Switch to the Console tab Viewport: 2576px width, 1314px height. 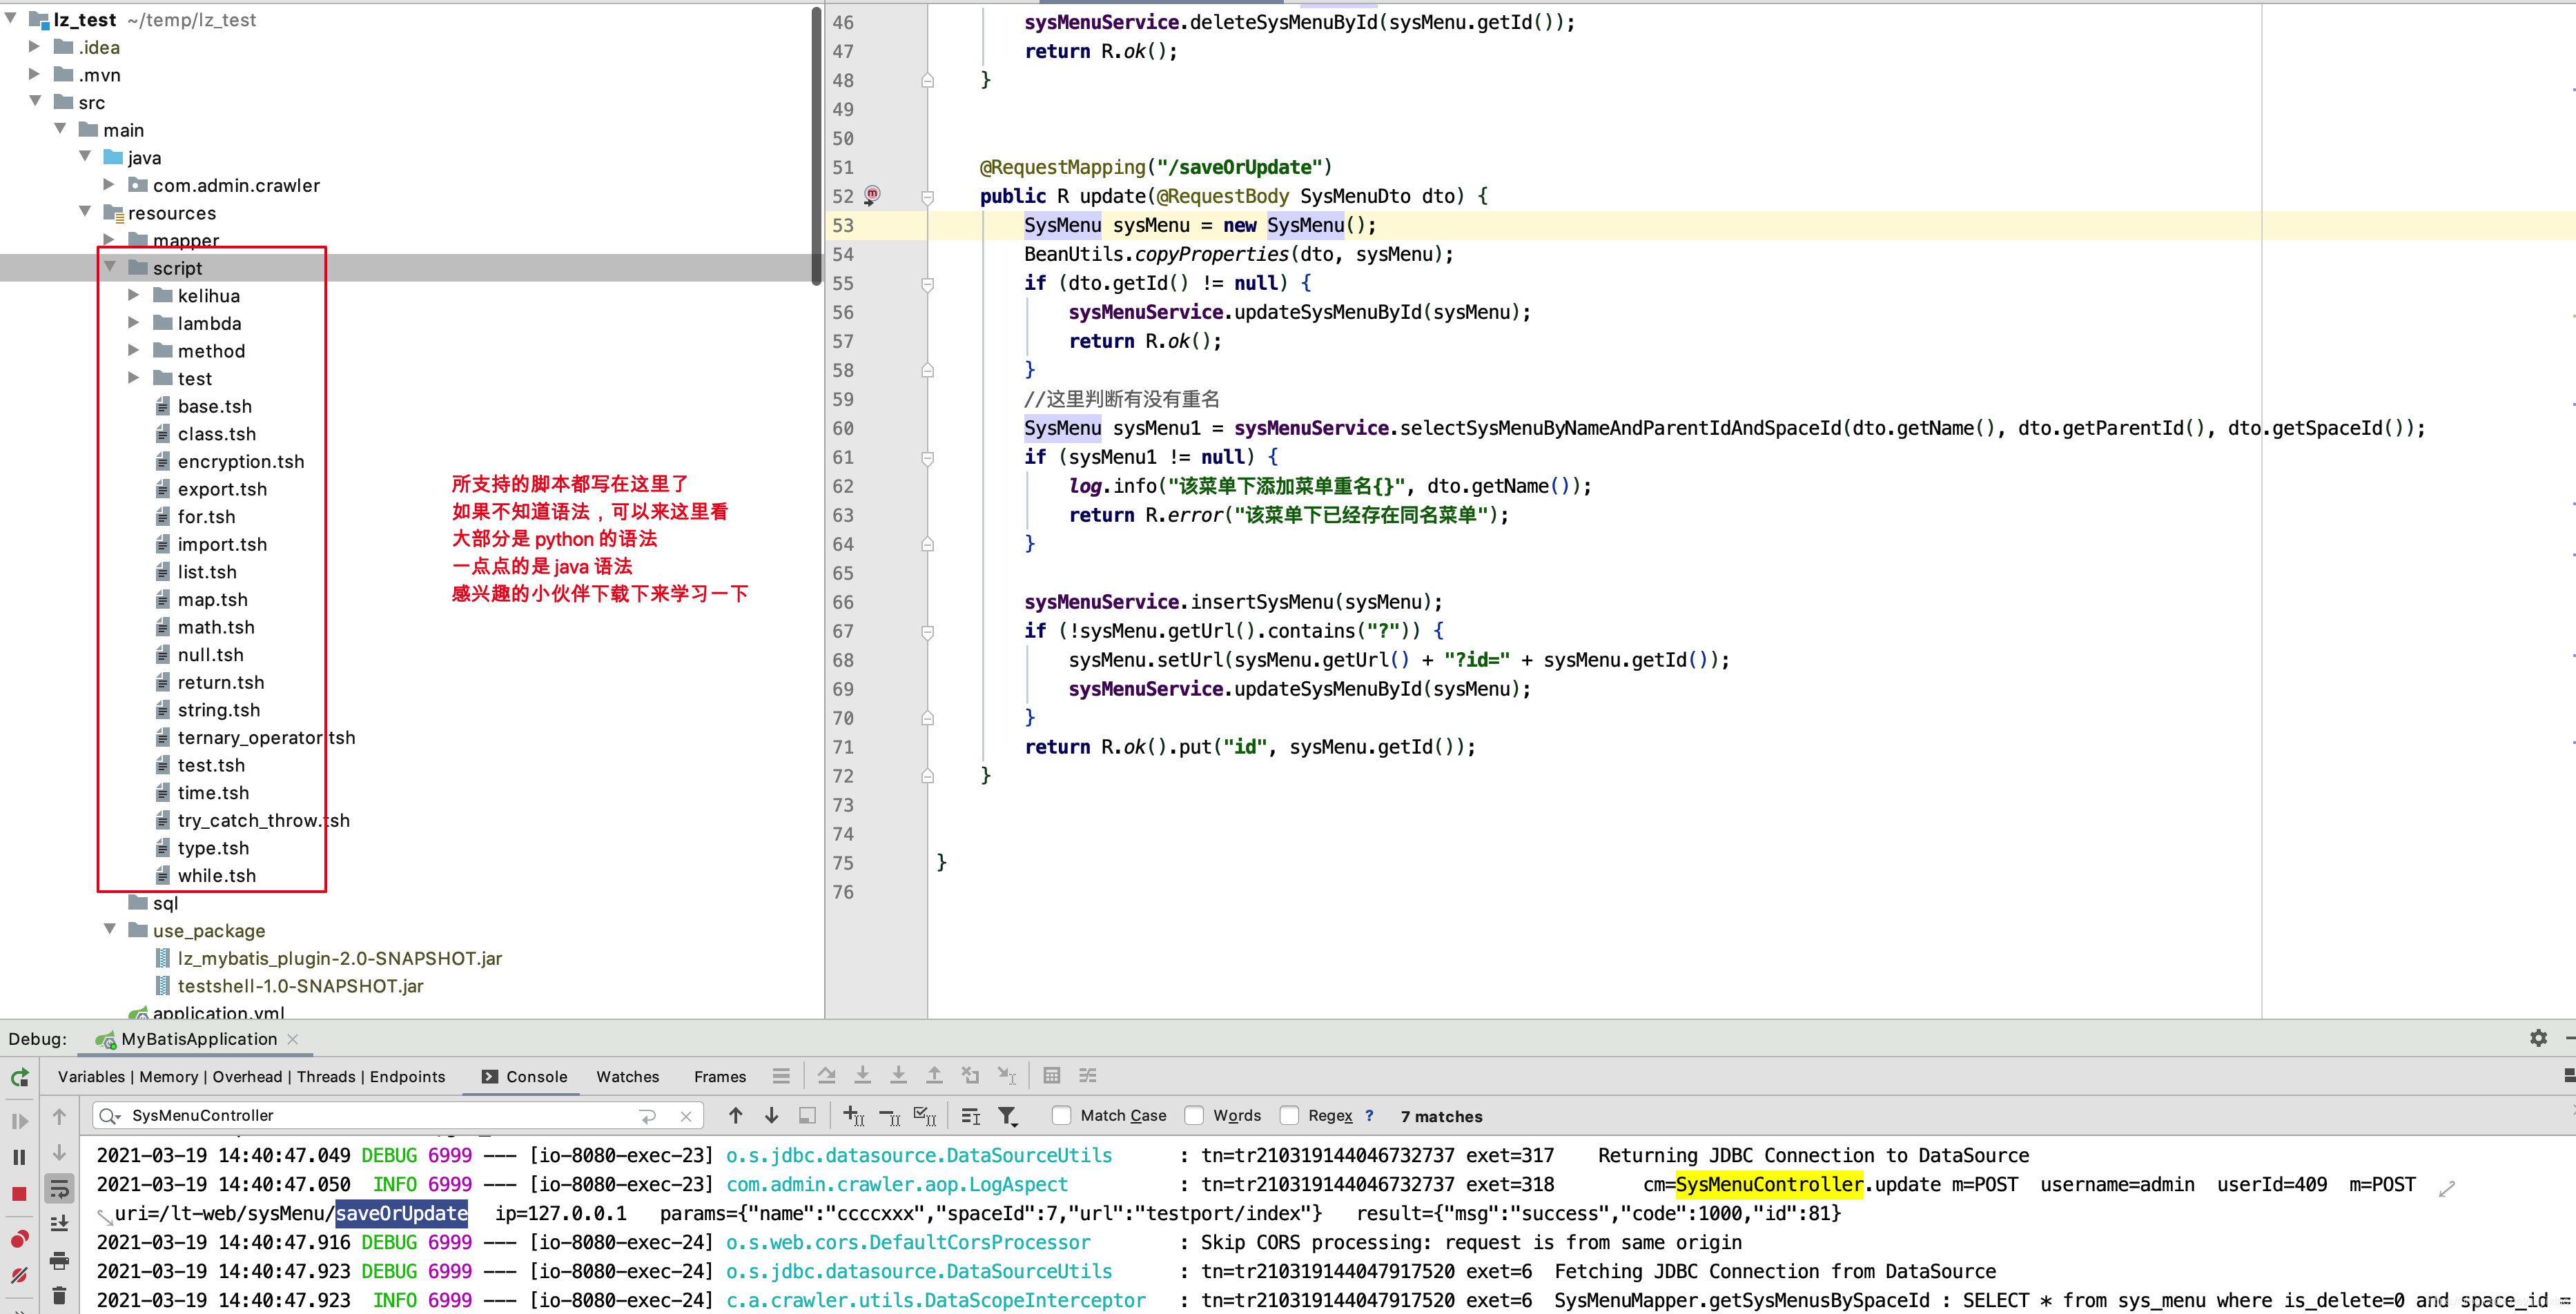click(525, 1076)
